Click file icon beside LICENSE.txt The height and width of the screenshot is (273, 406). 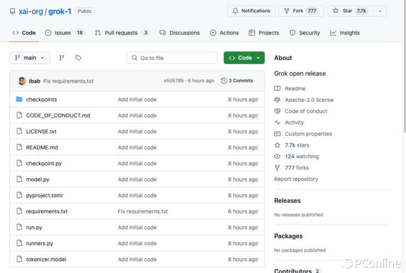[x=19, y=131]
